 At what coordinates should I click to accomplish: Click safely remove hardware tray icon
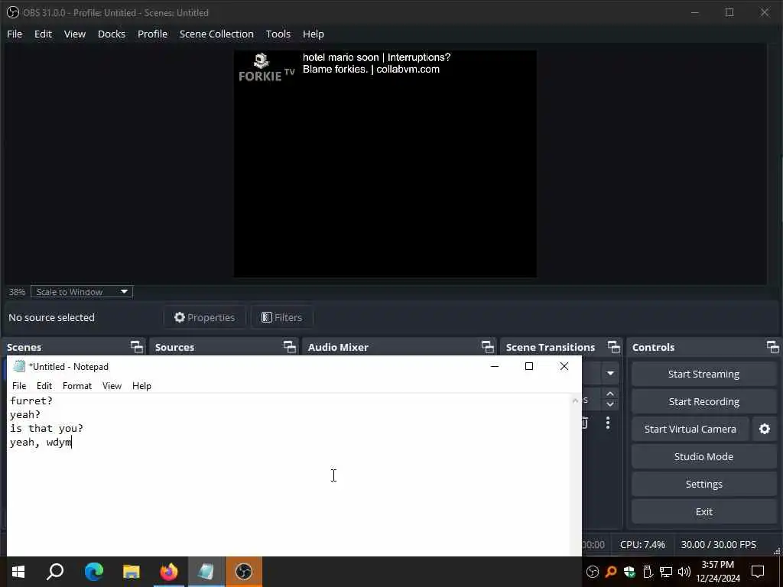tap(648, 572)
